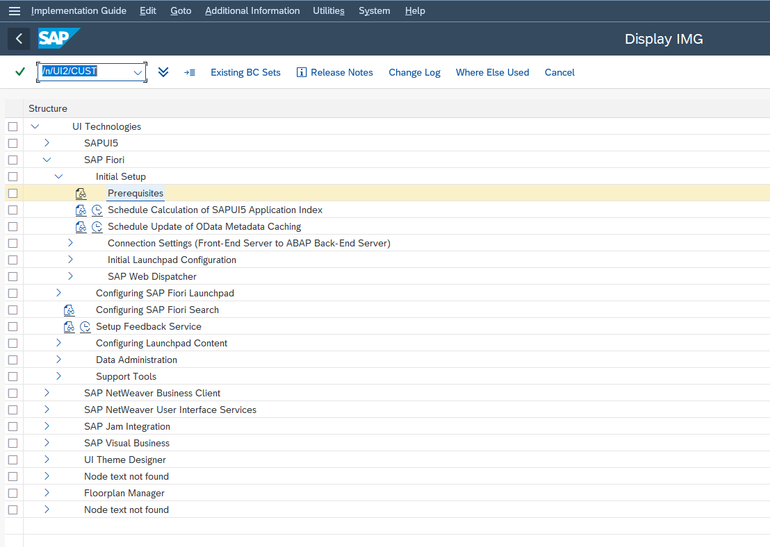Open the Implementation Guide menu
This screenshot has width=770, height=547.
click(79, 11)
